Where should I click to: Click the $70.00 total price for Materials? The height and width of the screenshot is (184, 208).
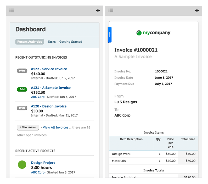coord(190,161)
